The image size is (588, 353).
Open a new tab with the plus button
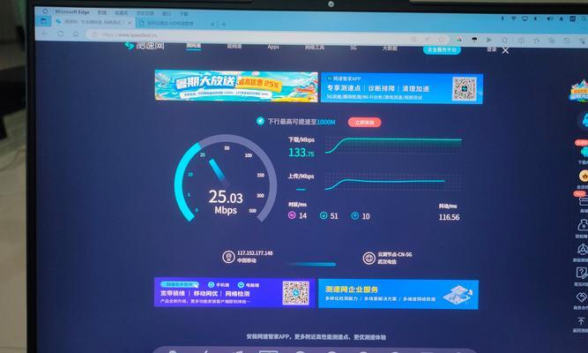224,25
